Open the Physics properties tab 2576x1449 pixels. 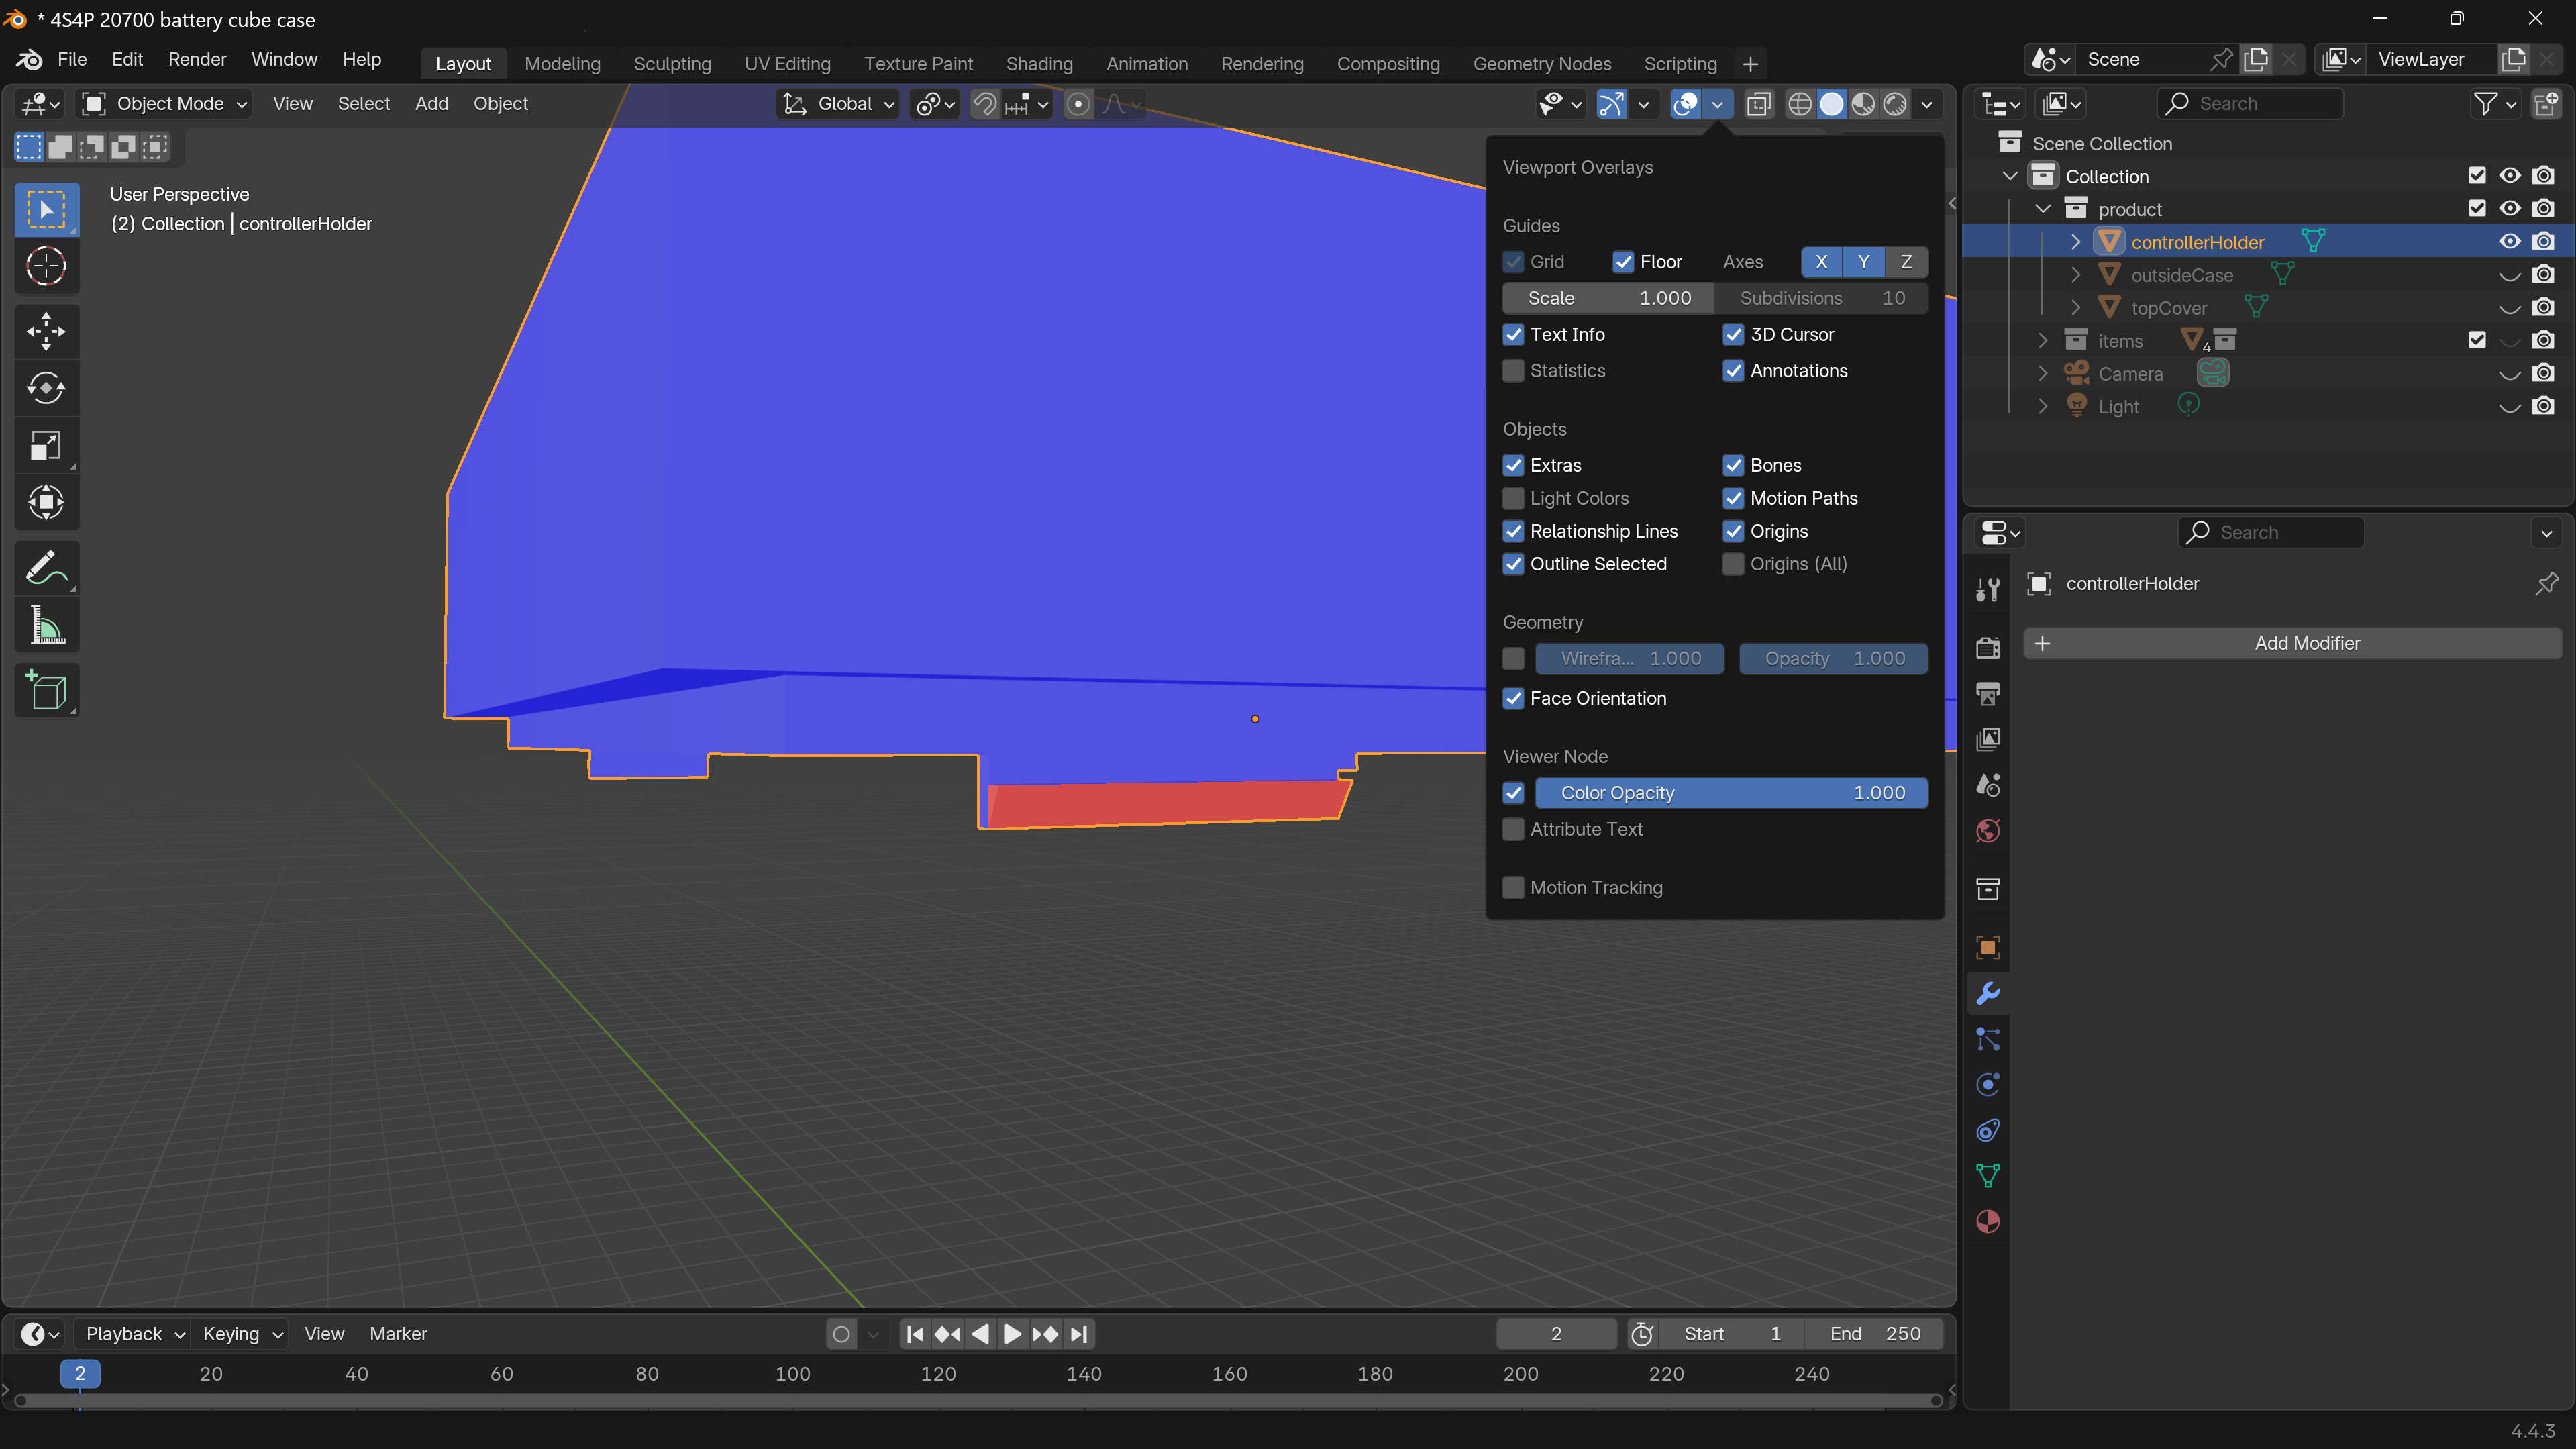coord(1988,1085)
